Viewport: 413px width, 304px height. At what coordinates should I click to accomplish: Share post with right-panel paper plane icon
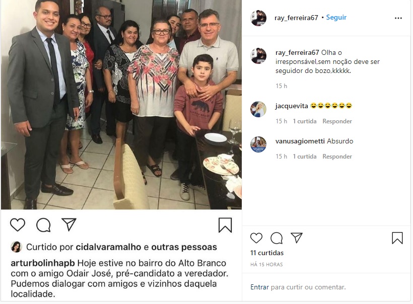[x=297, y=238]
